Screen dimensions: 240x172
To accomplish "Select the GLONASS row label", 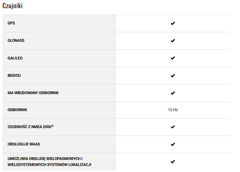I will tap(16, 41).
